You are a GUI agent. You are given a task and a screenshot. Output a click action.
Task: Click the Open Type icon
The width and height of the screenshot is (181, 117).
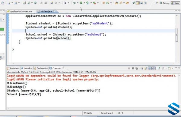click(x=116, y=3)
